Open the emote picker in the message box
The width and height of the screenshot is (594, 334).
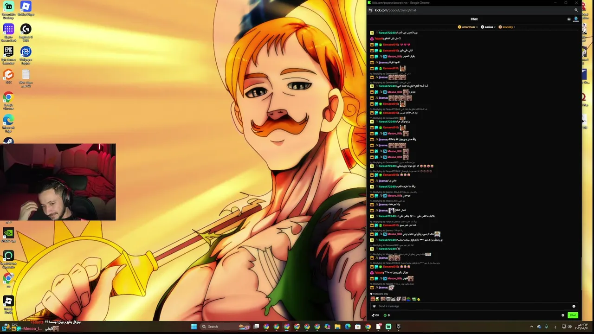[574, 306]
